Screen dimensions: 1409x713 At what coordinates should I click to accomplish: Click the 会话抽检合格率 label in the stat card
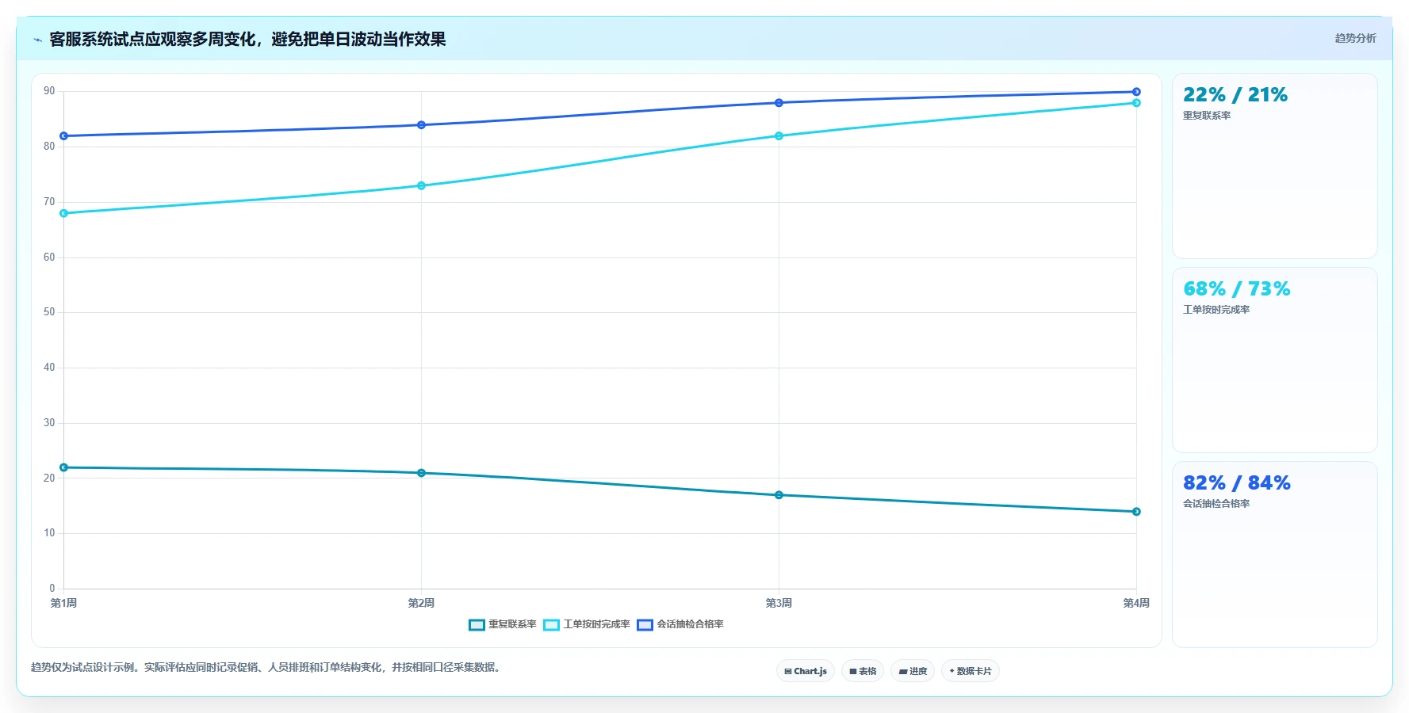pyautogui.click(x=1216, y=504)
